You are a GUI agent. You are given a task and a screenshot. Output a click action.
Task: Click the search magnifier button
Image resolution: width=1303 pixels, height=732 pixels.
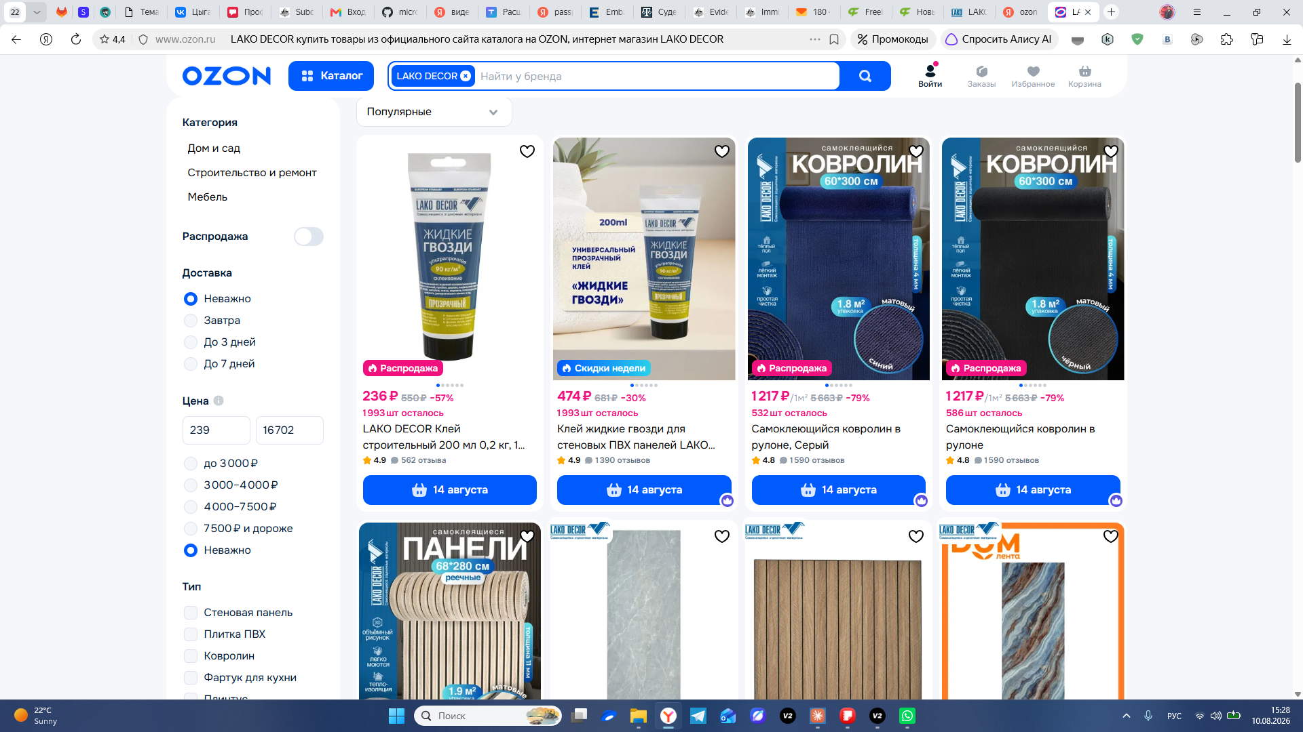[865, 76]
